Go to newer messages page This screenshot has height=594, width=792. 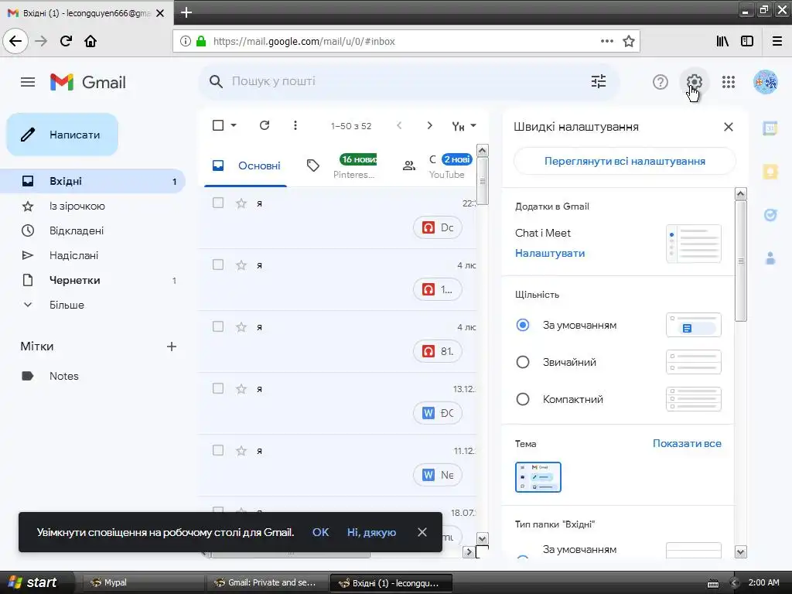tap(399, 125)
